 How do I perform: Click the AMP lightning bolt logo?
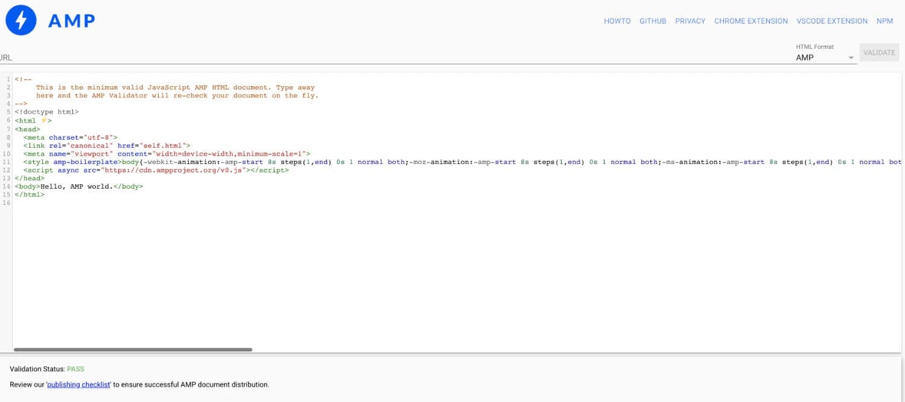pos(21,20)
